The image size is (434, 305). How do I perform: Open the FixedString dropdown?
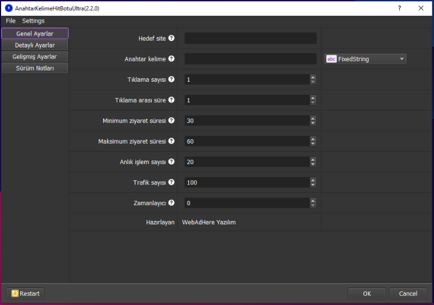click(x=365, y=59)
